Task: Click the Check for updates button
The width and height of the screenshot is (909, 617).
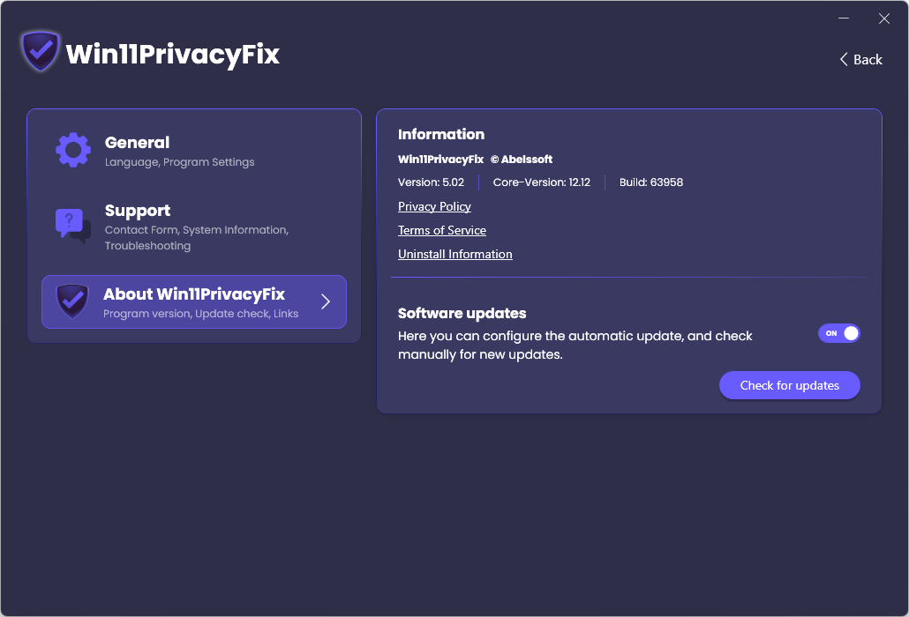Action: (790, 385)
